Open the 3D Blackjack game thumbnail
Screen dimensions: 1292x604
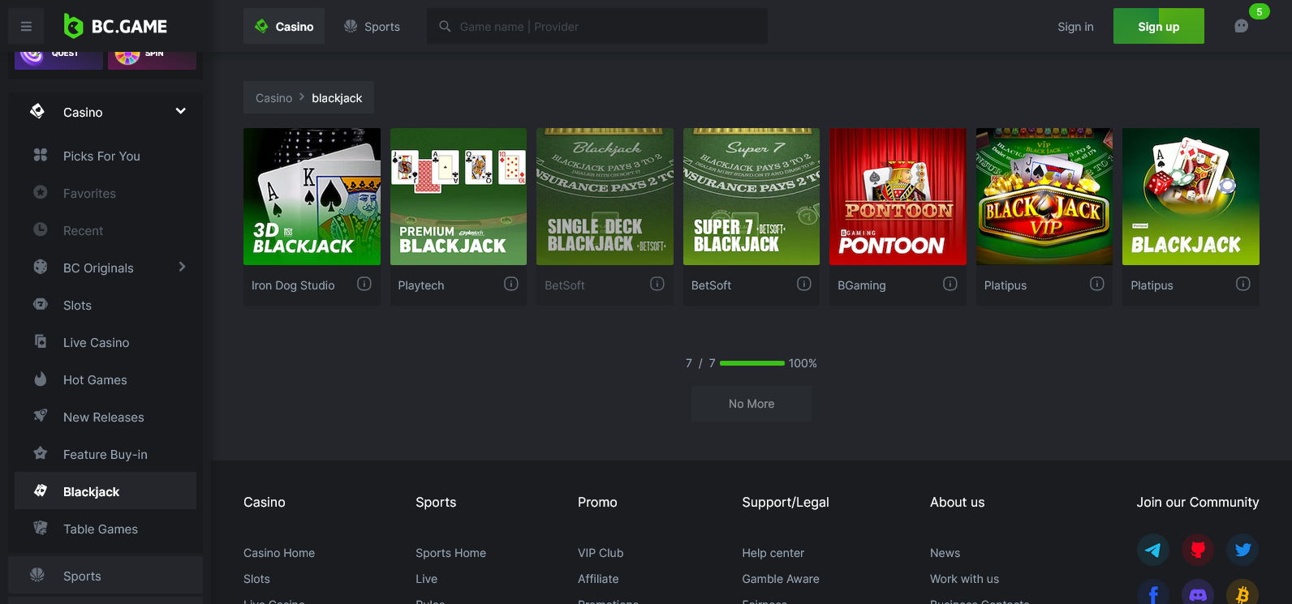(x=312, y=196)
